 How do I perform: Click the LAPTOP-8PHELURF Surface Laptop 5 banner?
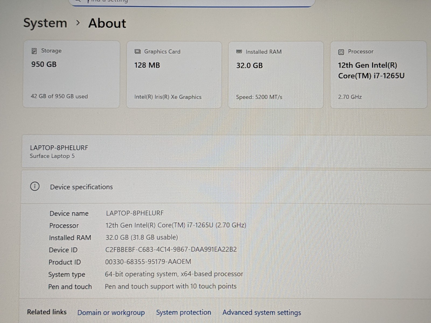point(226,152)
